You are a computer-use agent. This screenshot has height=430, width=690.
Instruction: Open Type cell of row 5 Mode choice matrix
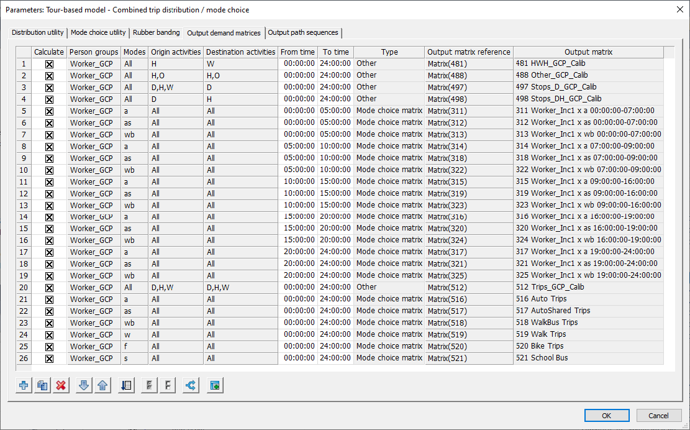(389, 111)
